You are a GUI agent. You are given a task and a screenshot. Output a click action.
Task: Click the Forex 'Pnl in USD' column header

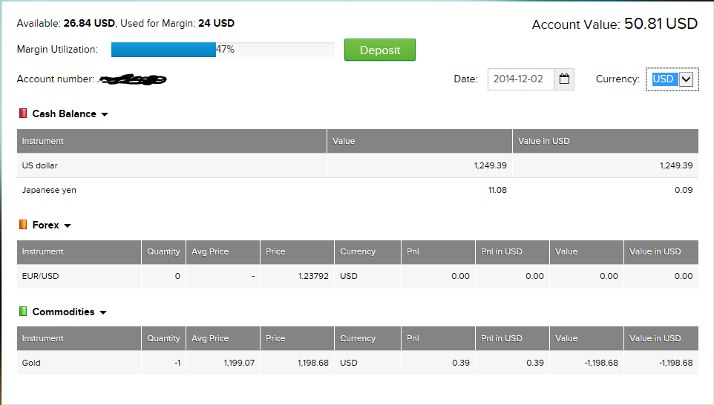coord(502,251)
